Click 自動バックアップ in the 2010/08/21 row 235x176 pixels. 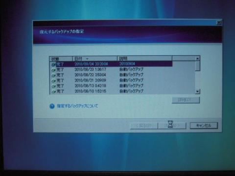pyautogui.click(x=131, y=80)
